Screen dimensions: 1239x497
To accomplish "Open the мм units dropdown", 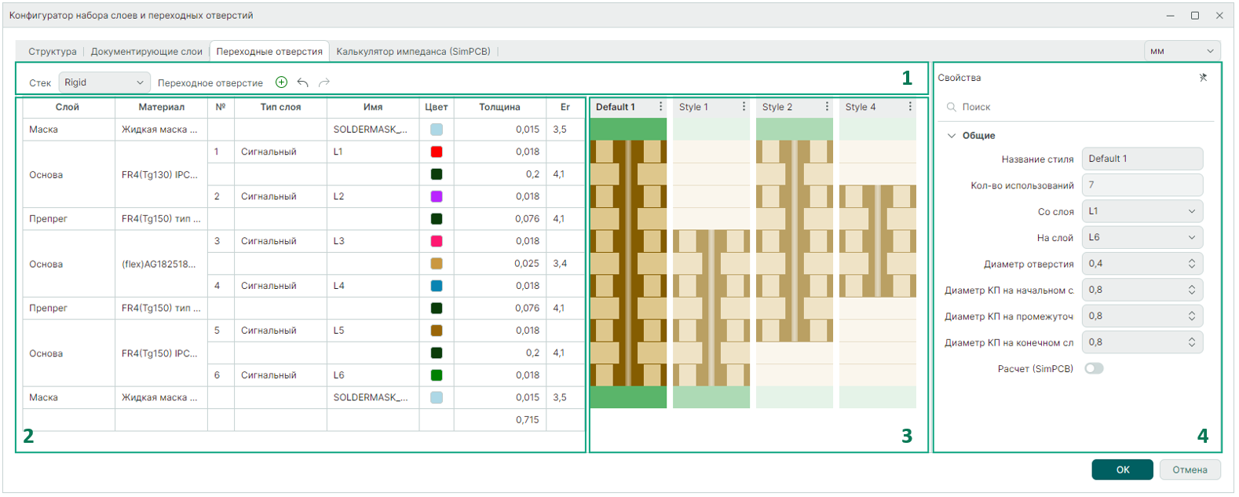I will (1182, 52).
